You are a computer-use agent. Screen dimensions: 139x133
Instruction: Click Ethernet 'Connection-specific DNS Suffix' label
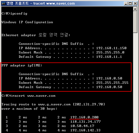point(51,44)
